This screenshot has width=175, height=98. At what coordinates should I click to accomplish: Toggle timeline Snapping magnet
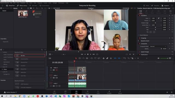tap(104, 58)
